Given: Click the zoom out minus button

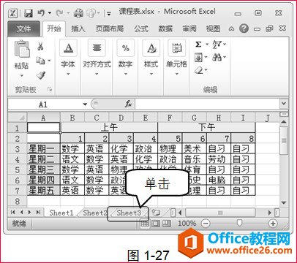Looking at the screenshot, I should 206,224.
